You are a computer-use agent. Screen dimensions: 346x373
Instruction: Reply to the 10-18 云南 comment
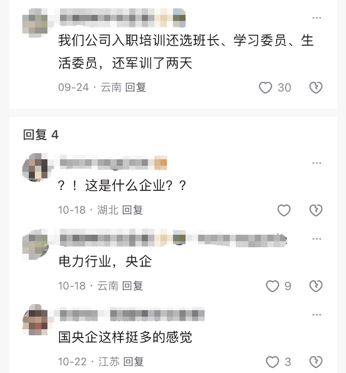click(x=133, y=286)
